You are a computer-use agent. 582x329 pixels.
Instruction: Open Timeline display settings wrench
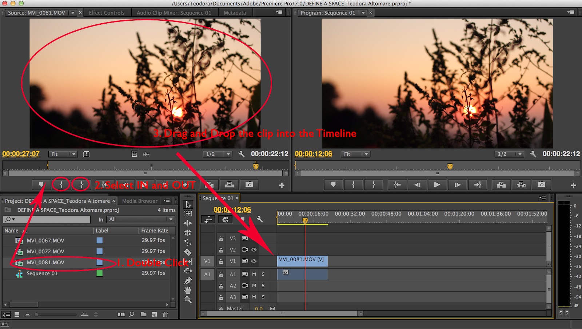pos(259,219)
